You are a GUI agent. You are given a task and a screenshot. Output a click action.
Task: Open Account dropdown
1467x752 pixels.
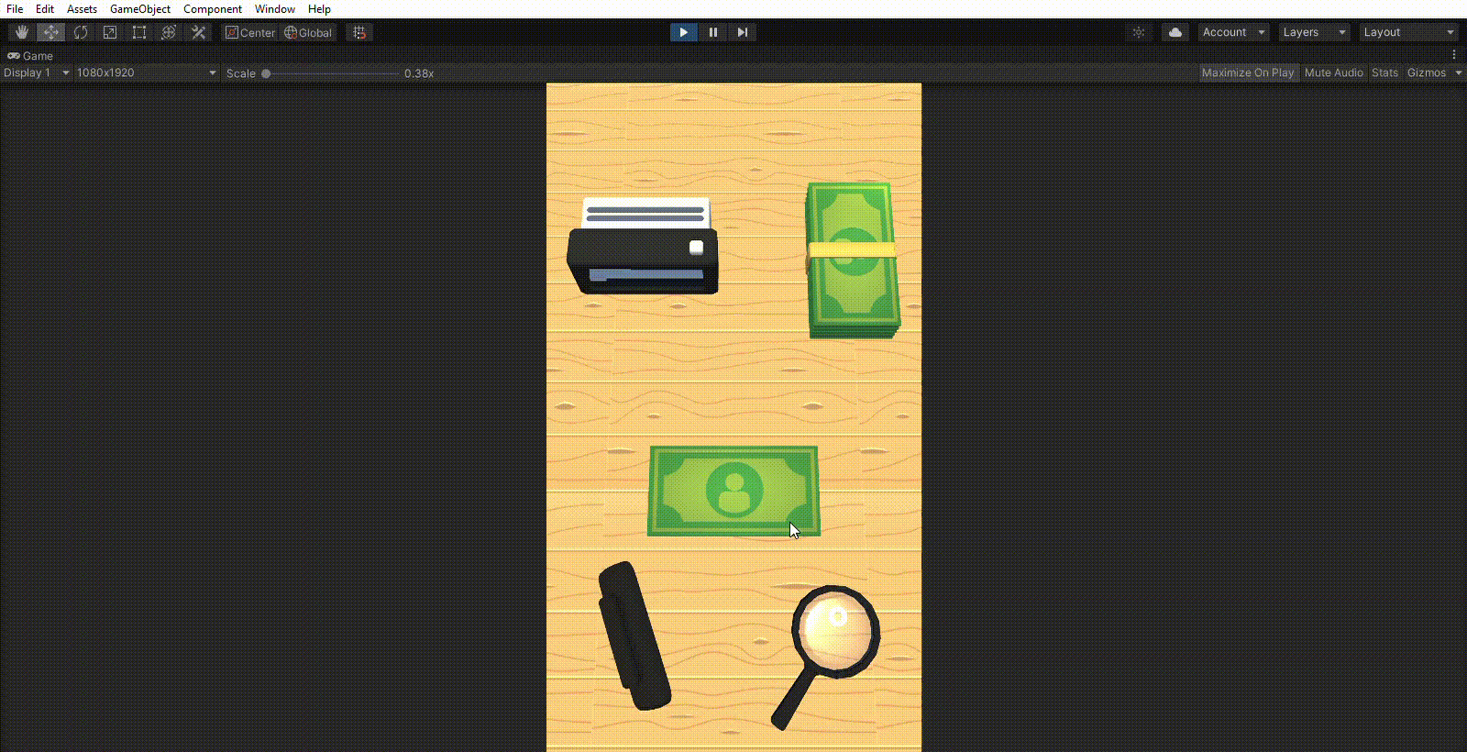(x=1234, y=32)
